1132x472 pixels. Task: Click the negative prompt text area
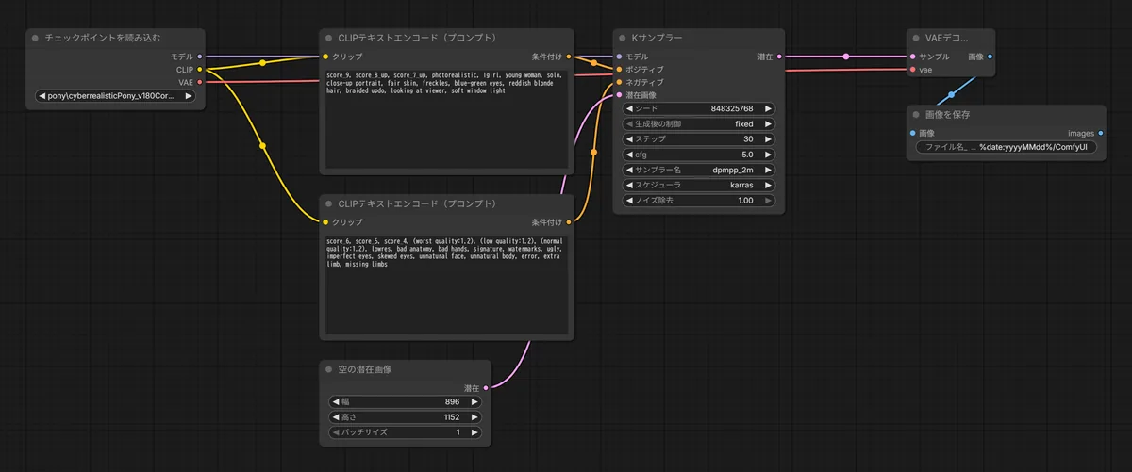[x=447, y=285]
